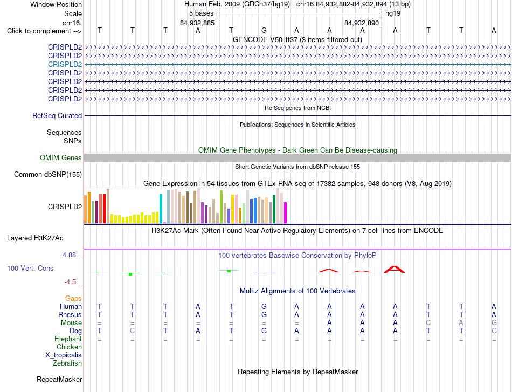
Task: Click the 'GENCODE V50lift37 (3 items filtered out)' title
Action: pyautogui.click(x=297, y=39)
